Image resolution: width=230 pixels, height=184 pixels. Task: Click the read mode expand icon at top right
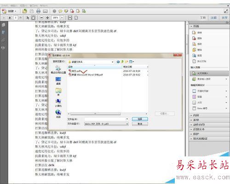point(226,11)
